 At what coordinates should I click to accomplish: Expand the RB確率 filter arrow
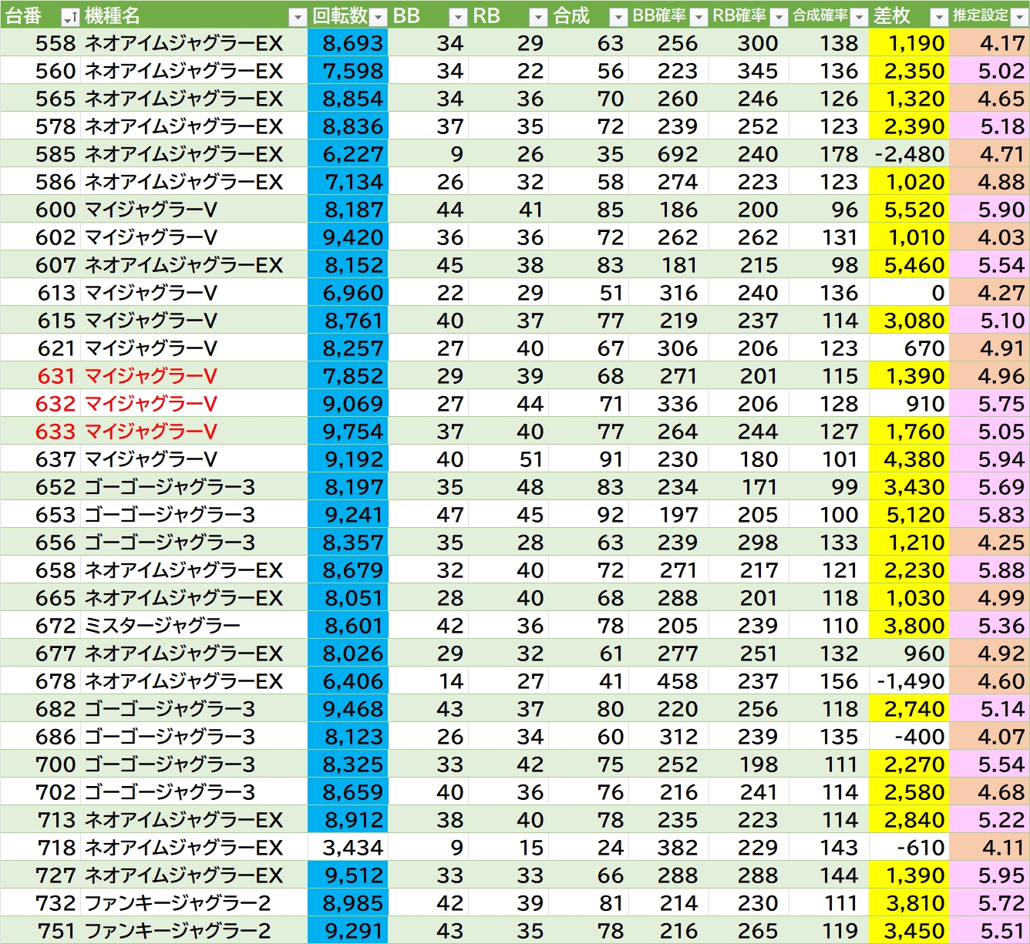(779, 17)
